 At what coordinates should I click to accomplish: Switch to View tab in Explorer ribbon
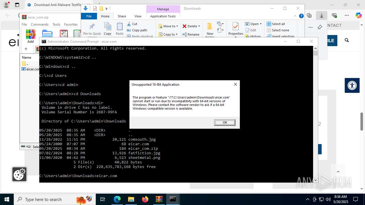click(138, 16)
